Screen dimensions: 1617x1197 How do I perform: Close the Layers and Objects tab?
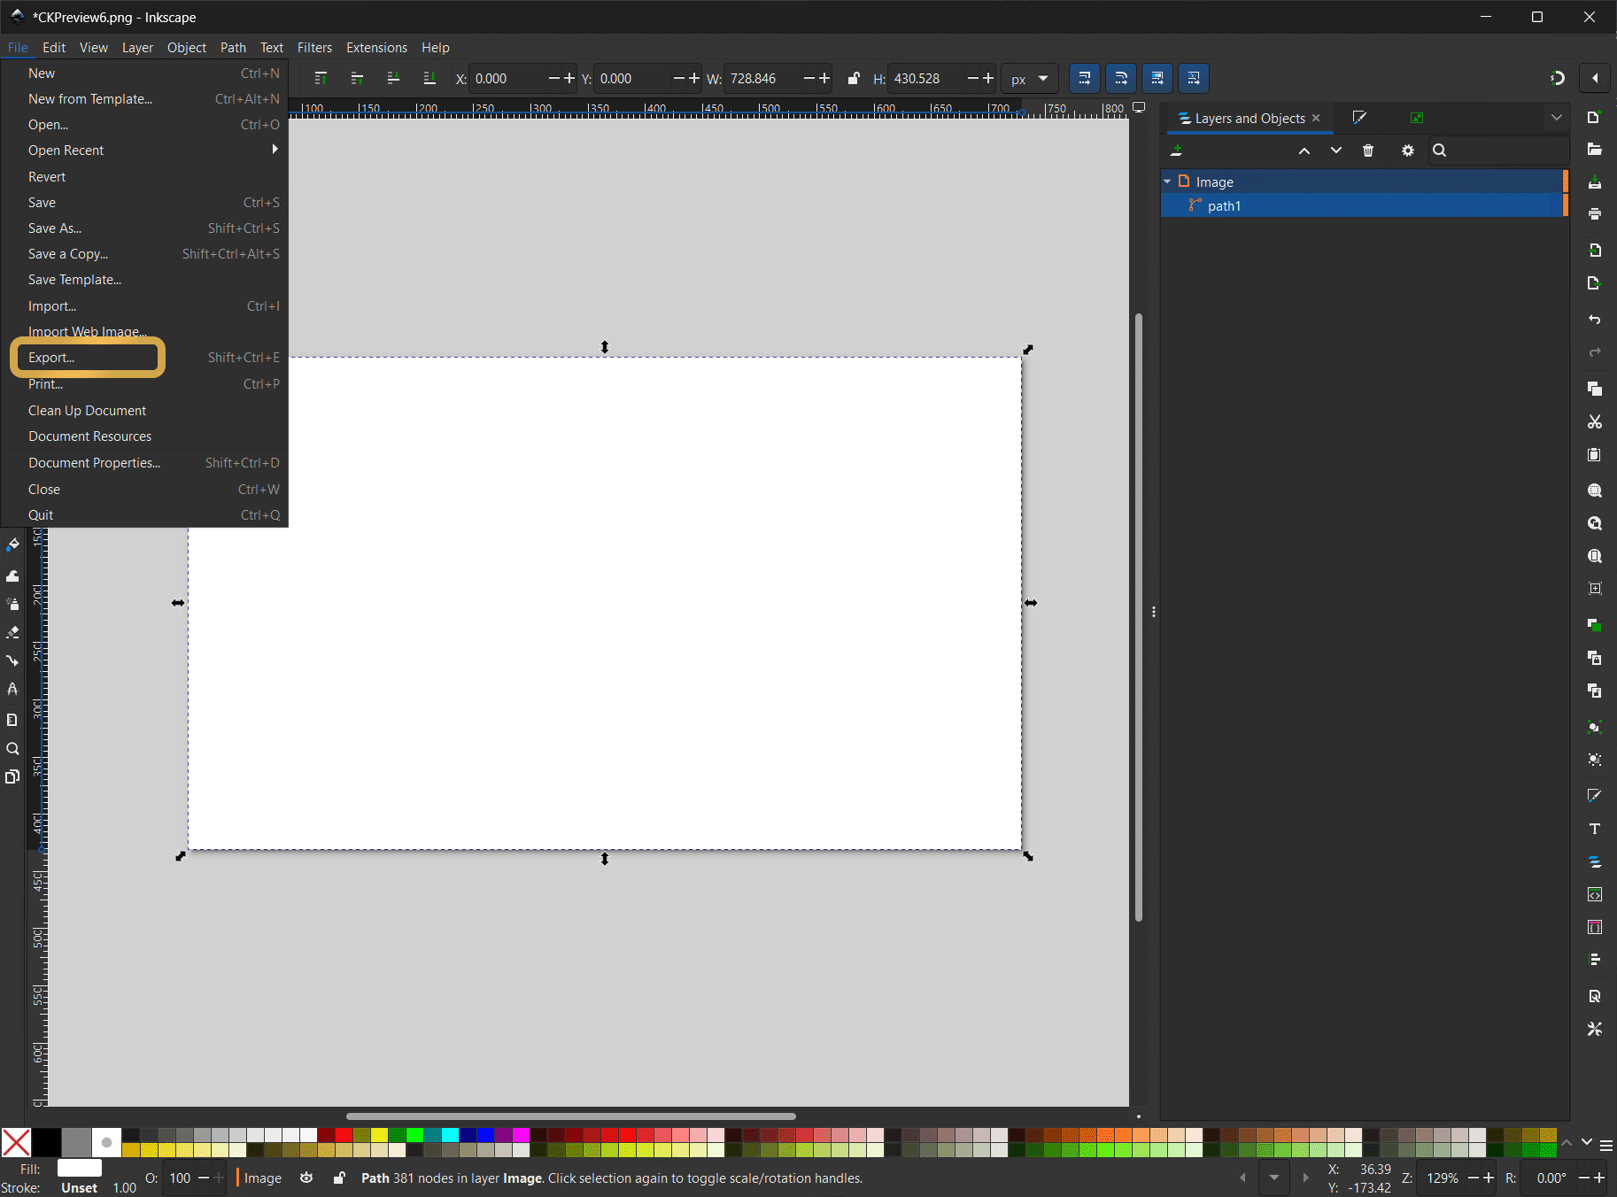coord(1316,118)
